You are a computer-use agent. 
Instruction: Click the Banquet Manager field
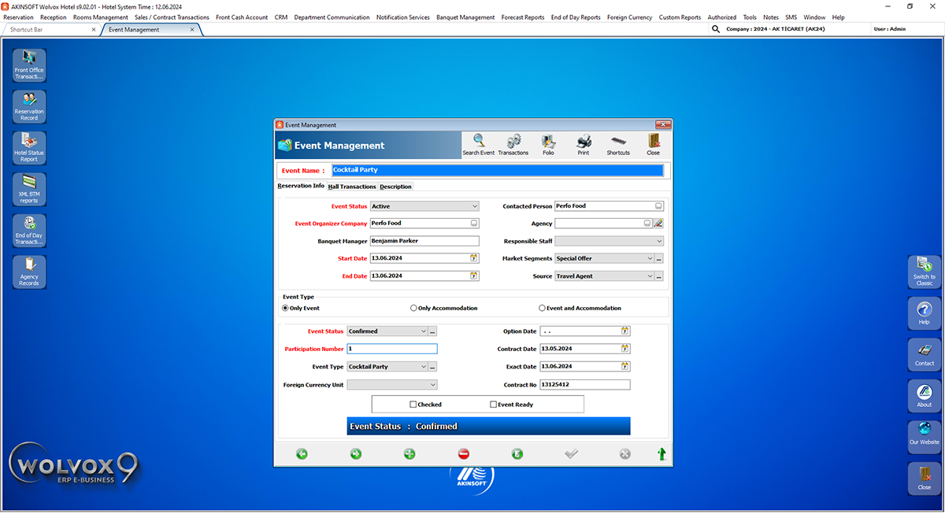(x=424, y=241)
